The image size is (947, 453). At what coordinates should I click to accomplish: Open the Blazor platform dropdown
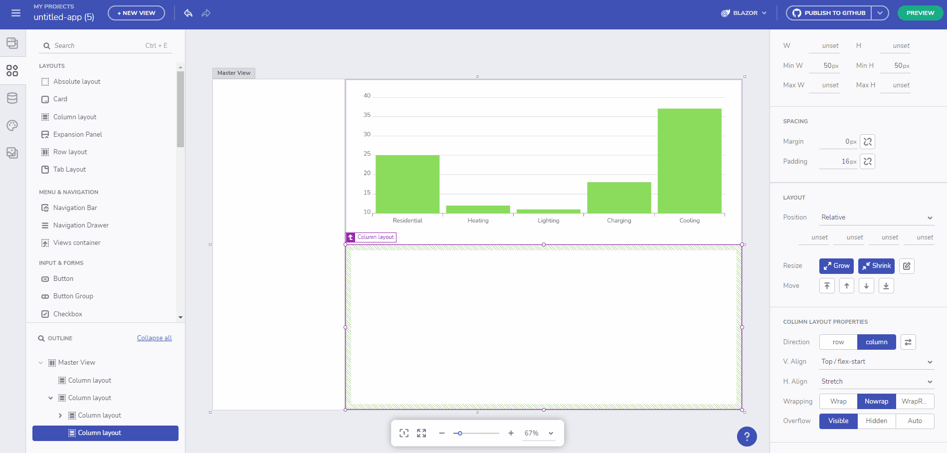(x=744, y=13)
